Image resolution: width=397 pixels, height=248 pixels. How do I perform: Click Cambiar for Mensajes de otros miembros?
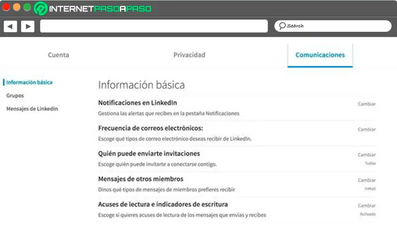point(367,180)
